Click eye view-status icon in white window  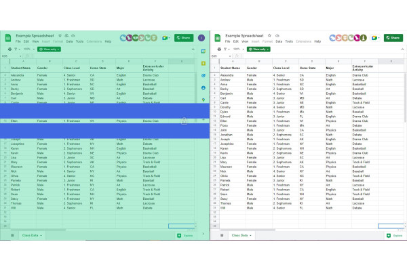[277, 35]
